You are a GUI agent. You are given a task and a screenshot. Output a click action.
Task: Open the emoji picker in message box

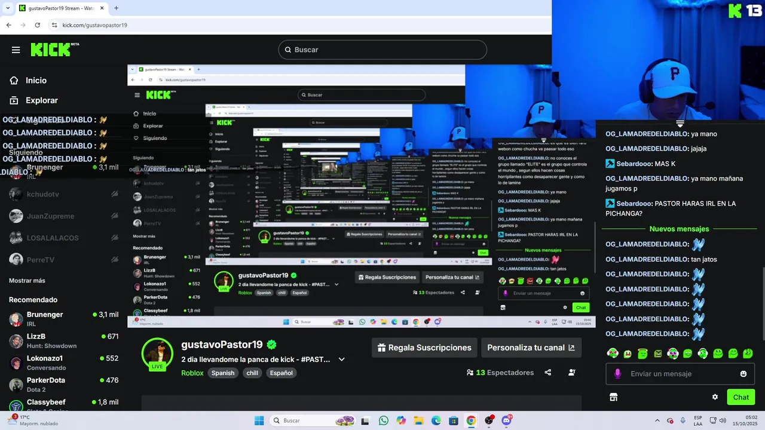coord(743,374)
